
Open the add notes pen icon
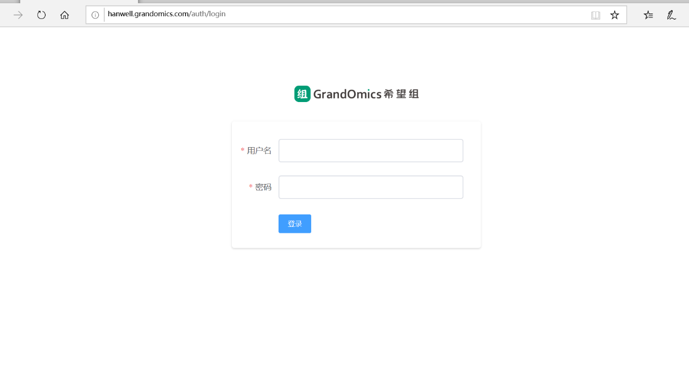click(672, 15)
